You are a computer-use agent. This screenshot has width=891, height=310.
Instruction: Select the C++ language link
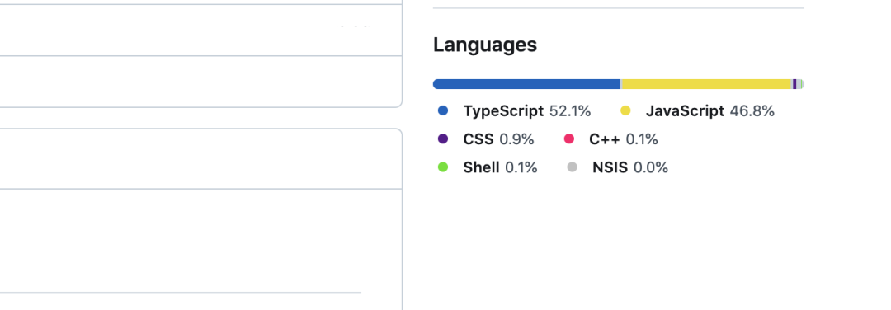(x=605, y=139)
